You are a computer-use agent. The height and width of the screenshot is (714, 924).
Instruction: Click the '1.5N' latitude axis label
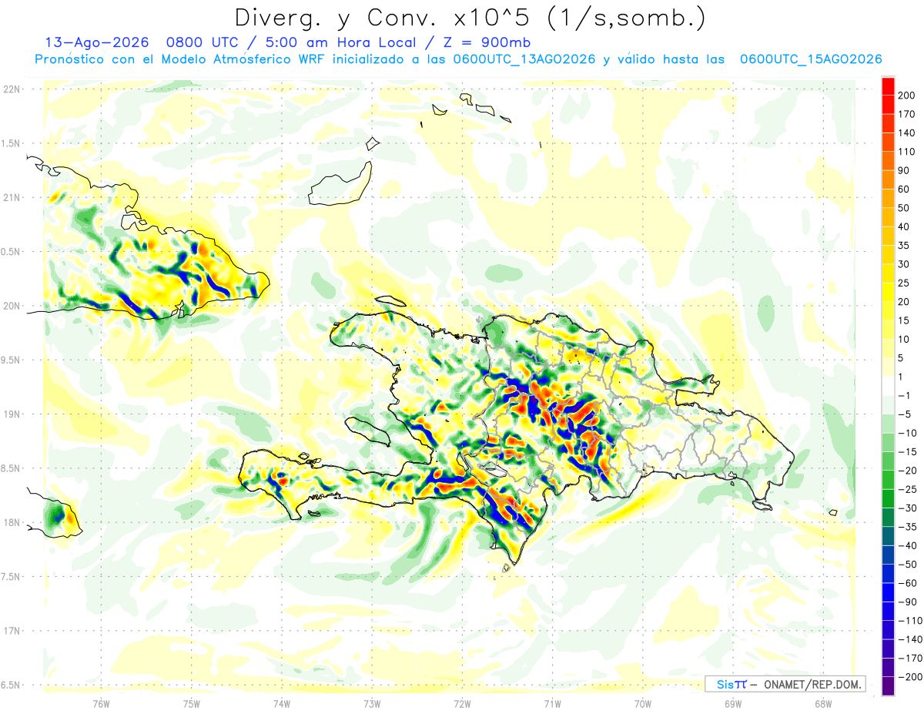coord(11,143)
